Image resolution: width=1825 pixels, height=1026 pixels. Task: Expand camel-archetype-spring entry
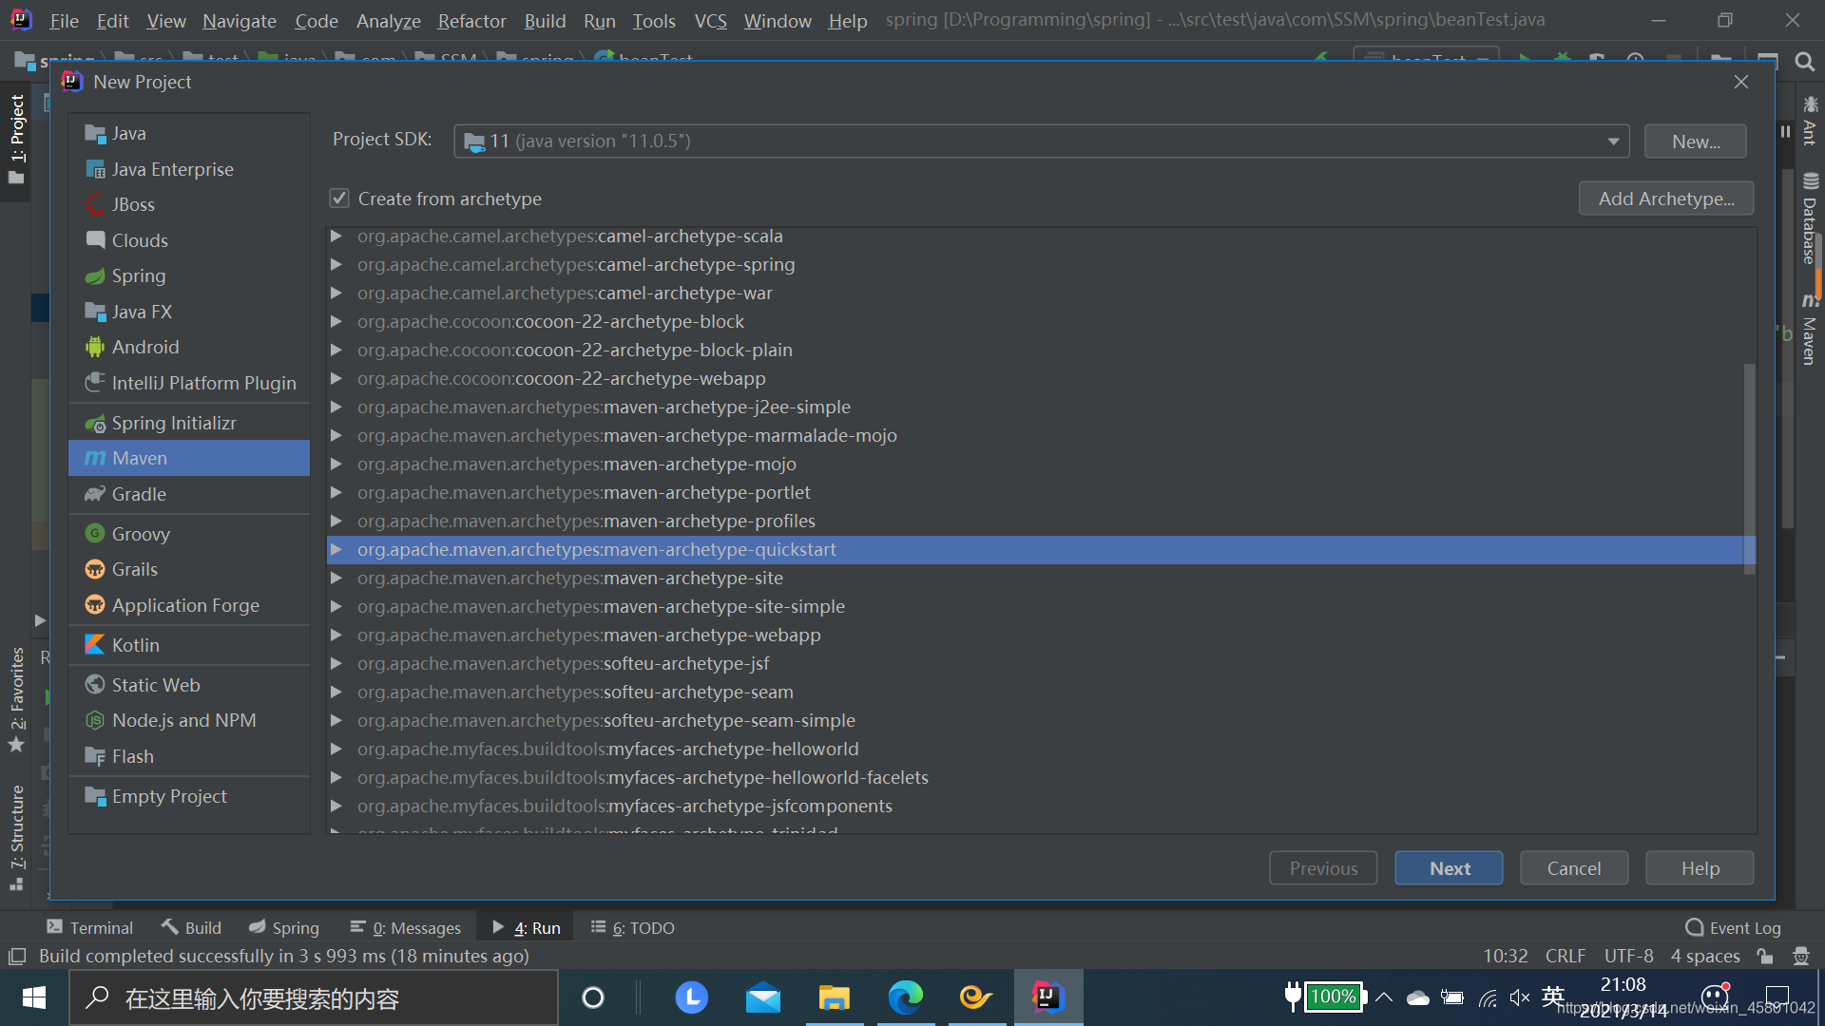pos(336,264)
